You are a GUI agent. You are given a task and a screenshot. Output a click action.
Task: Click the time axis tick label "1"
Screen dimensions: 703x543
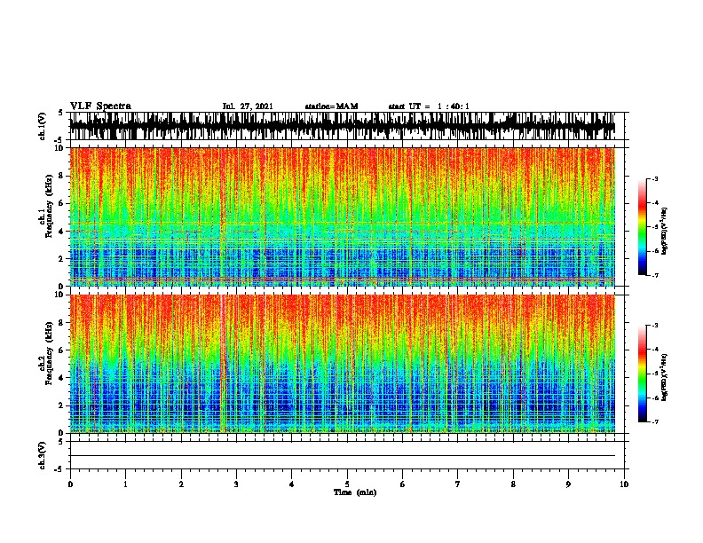[x=125, y=484]
